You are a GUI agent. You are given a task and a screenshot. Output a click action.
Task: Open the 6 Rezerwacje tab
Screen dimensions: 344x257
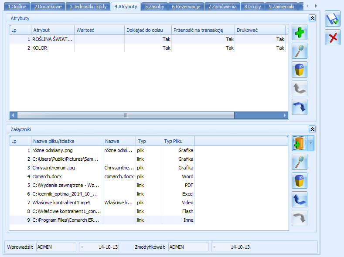(186, 7)
